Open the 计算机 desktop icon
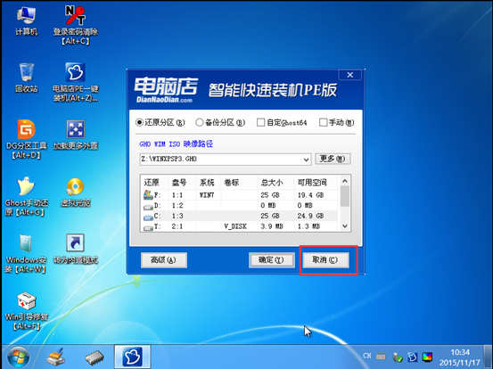Viewport: 493px width, 369px height. coord(27,20)
